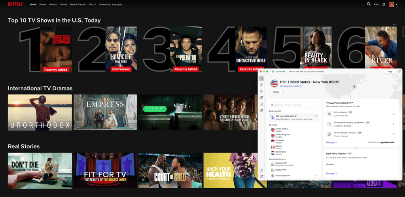This screenshot has height=197, width=405.
Task: Click the connected server's US flag
Action: (274, 83)
